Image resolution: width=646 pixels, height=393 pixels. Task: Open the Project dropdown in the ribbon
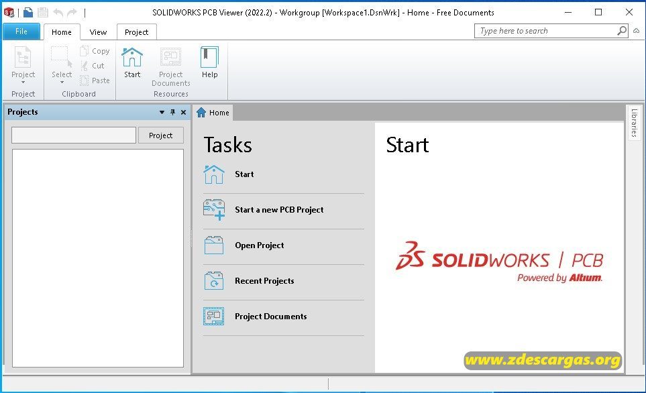(23, 65)
